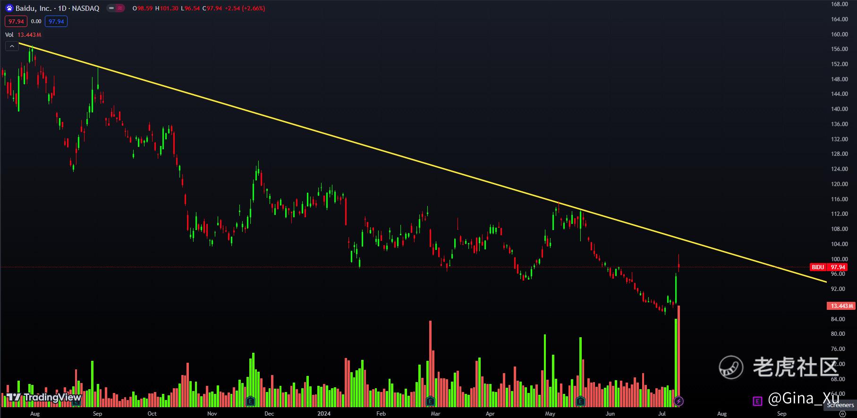857x418 pixels.
Task: Click the high value H101.30
Action: coord(167,9)
